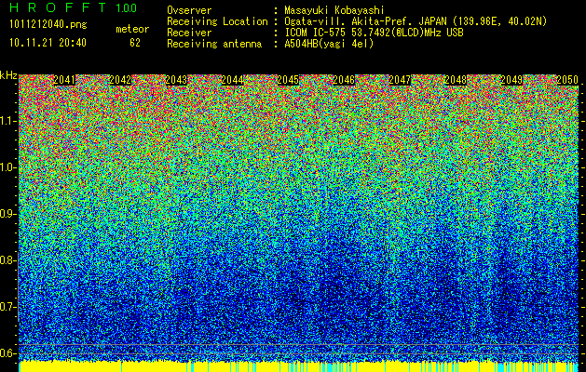Image resolution: width=586 pixels, height=372 pixels.
Task: Click the Receiver label
Action: click(x=189, y=33)
